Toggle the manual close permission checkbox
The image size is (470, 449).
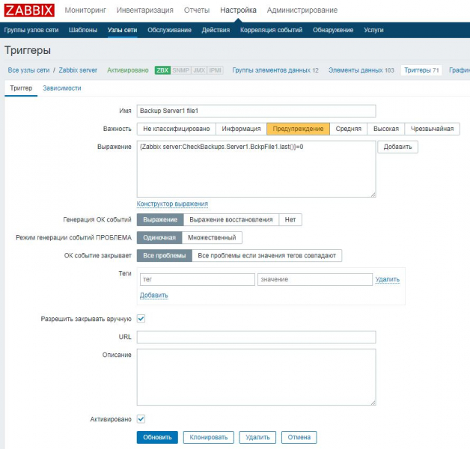(x=141, y=319)
